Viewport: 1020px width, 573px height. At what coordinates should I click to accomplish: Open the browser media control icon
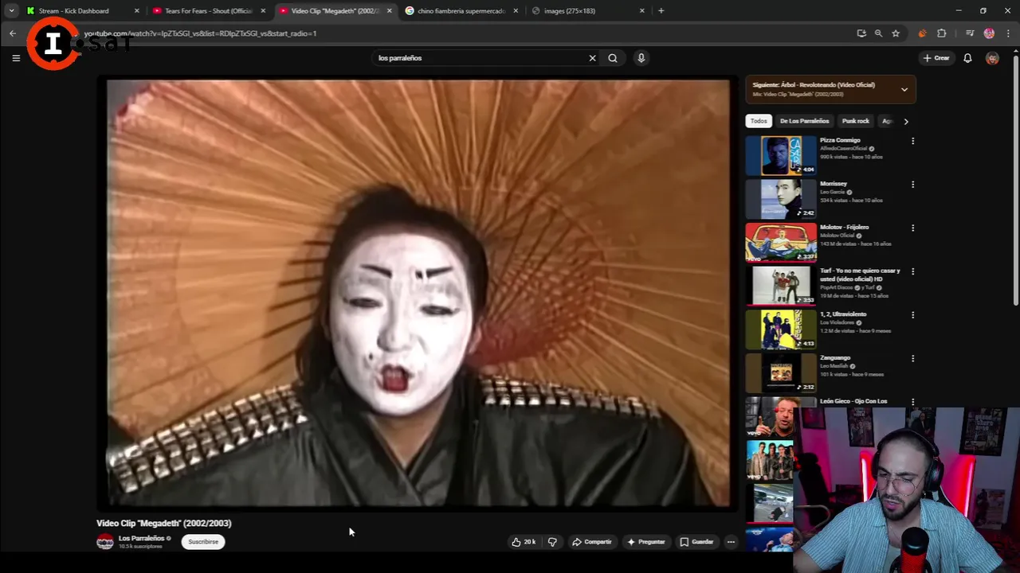click(x=970, y=33)
